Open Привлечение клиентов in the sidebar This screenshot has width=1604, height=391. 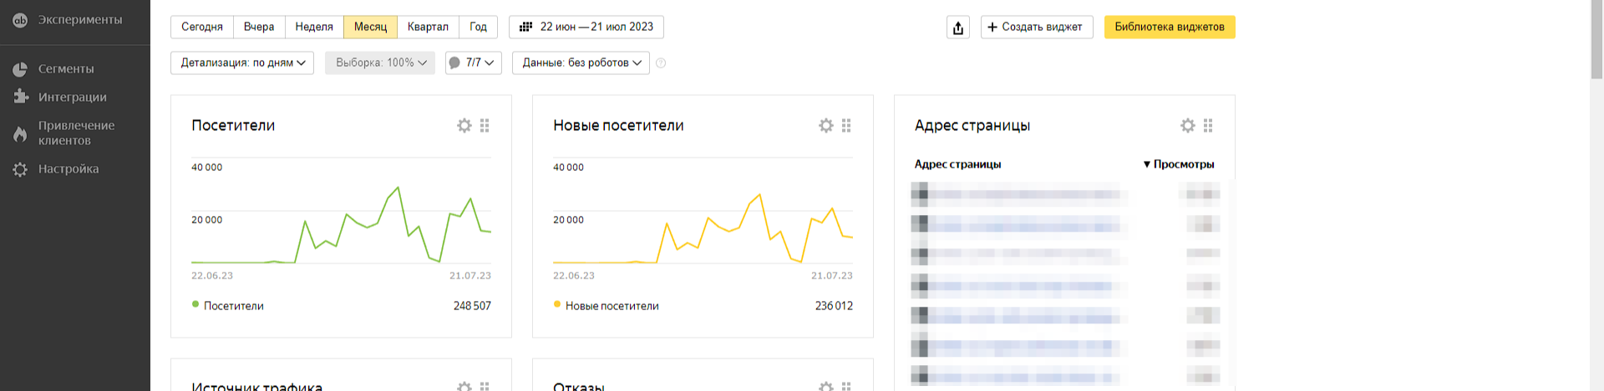pos(74,133)
